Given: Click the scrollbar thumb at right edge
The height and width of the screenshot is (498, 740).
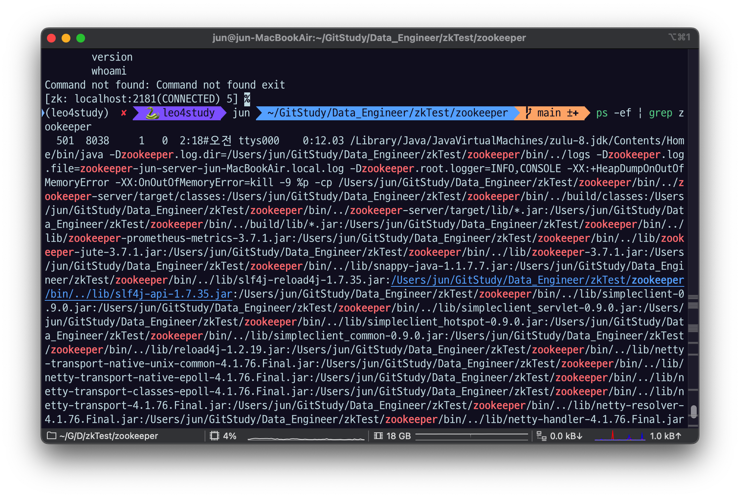Looking at the screenshot, I should click(693, 411).
